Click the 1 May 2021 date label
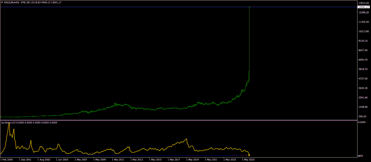Image resolution: width=371 pixels, height=162 pixels. tap(211, 160)
